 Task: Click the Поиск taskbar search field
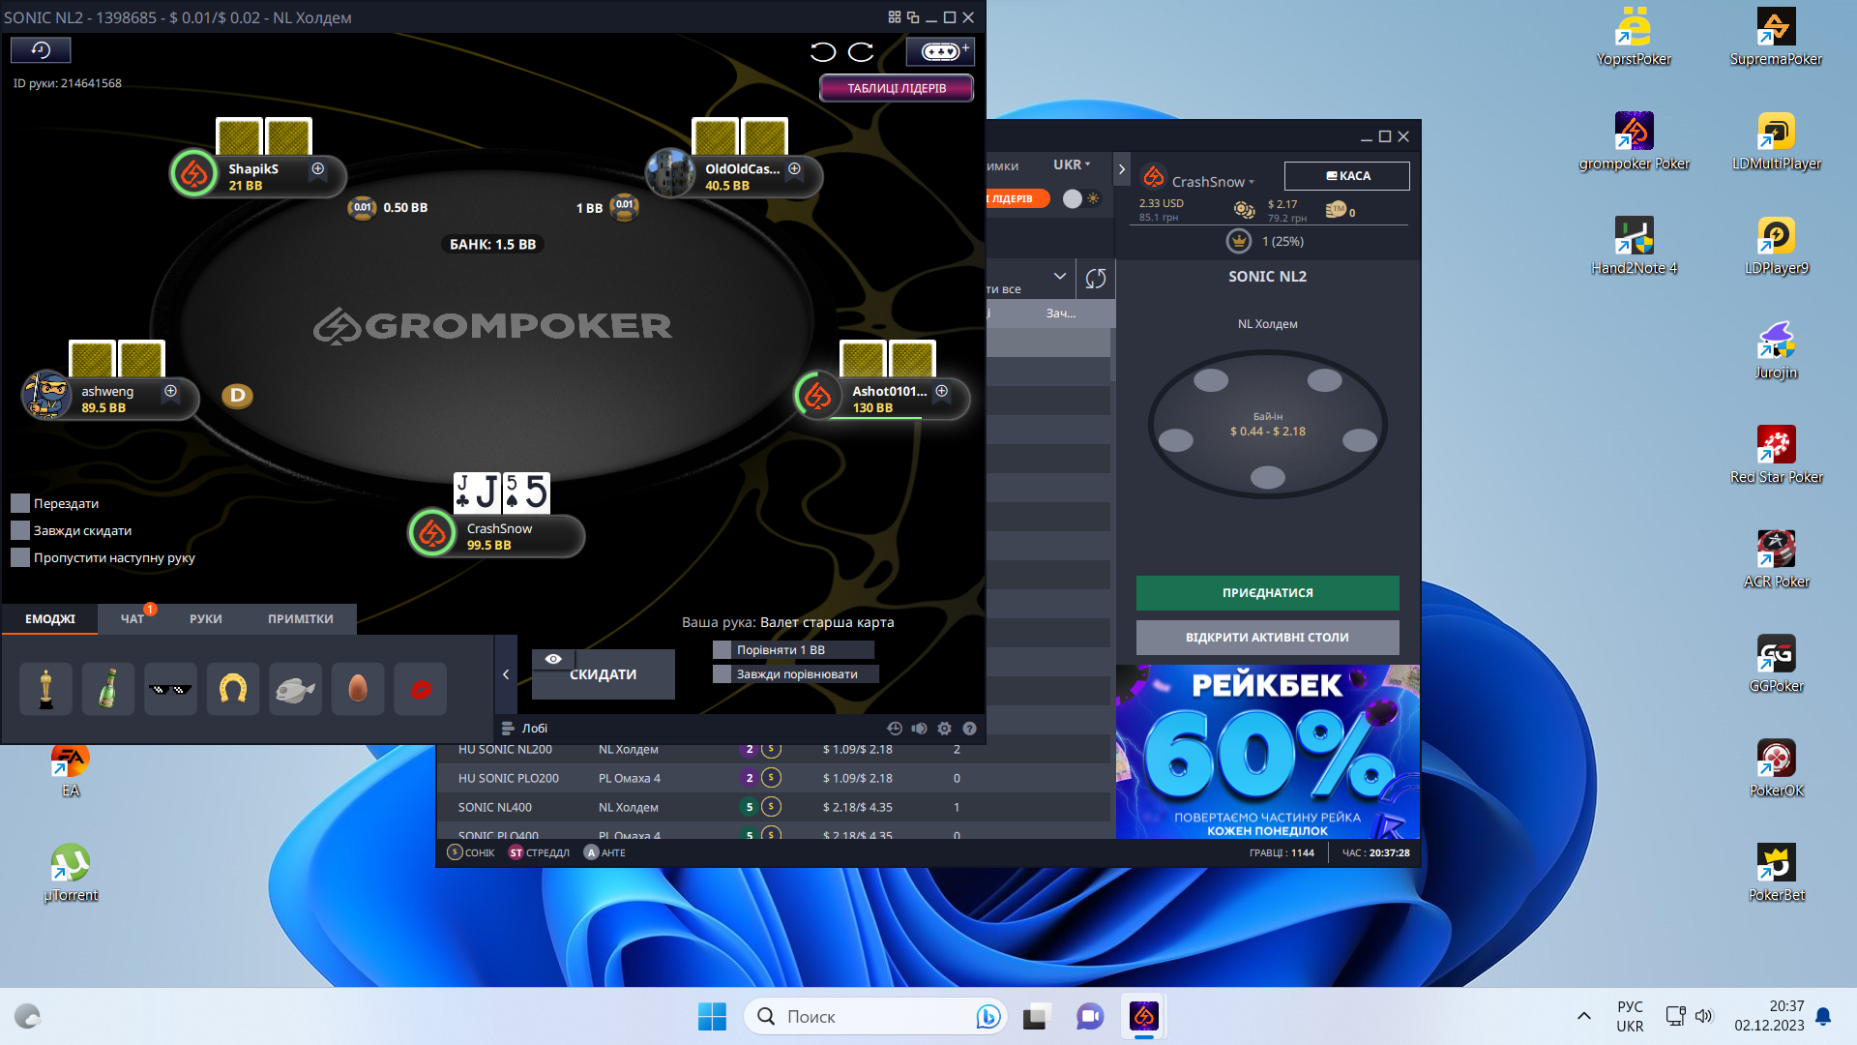pyautogui.click(x=875, y=1017)
